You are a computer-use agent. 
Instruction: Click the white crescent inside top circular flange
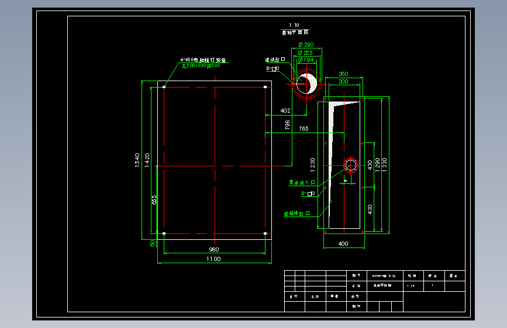(x=312, y=83)
